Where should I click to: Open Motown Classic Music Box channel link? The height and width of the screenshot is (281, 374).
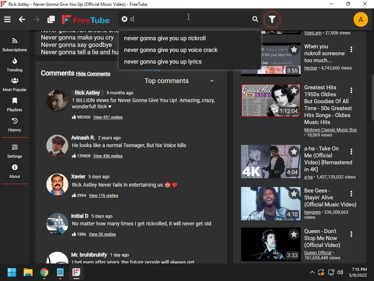coord(330,130)
